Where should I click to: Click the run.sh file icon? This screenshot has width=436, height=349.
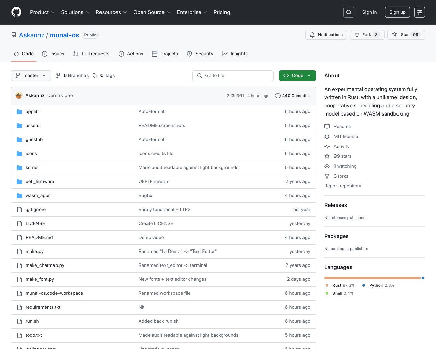[x=19, y=321]
